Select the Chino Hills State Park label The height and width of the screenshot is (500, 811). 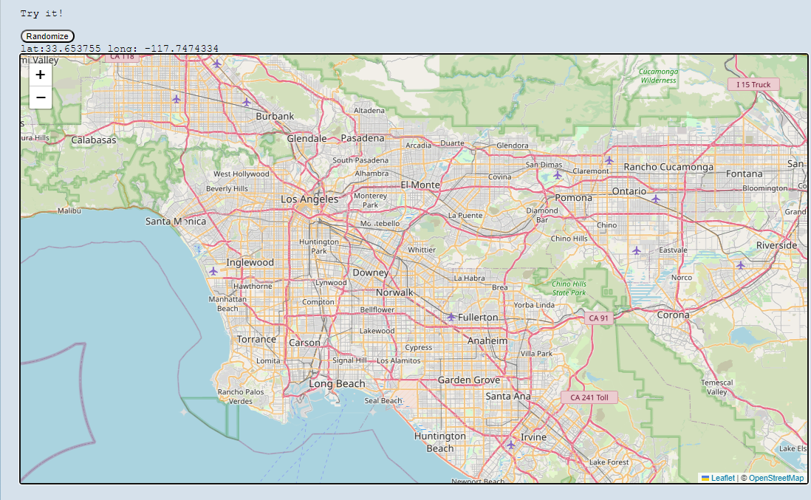569,288
